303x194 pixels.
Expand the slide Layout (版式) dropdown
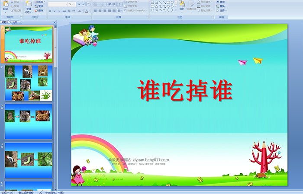(x=39, y=2)
